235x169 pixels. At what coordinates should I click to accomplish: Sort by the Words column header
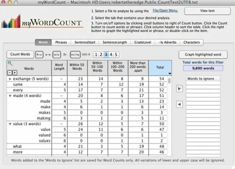click(x=29, y=68)
